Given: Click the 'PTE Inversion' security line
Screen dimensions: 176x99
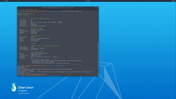Looking at the screenshot, I should point(50,63).
